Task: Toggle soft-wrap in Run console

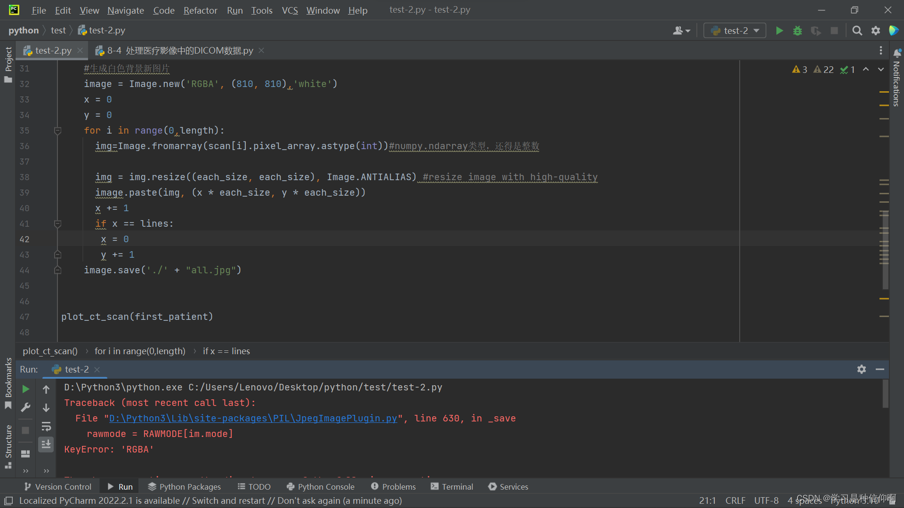Action: pos(46,426)
